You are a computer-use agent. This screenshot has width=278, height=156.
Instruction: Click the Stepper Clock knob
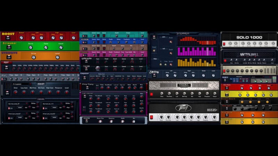click(154, 51)
